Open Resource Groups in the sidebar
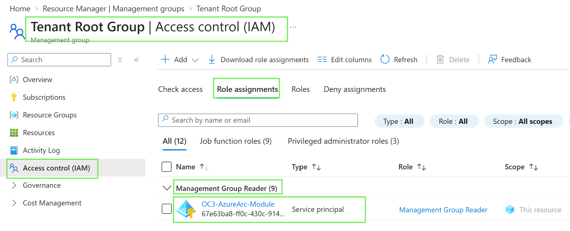570x231 pixels. (x=50, y=115)
